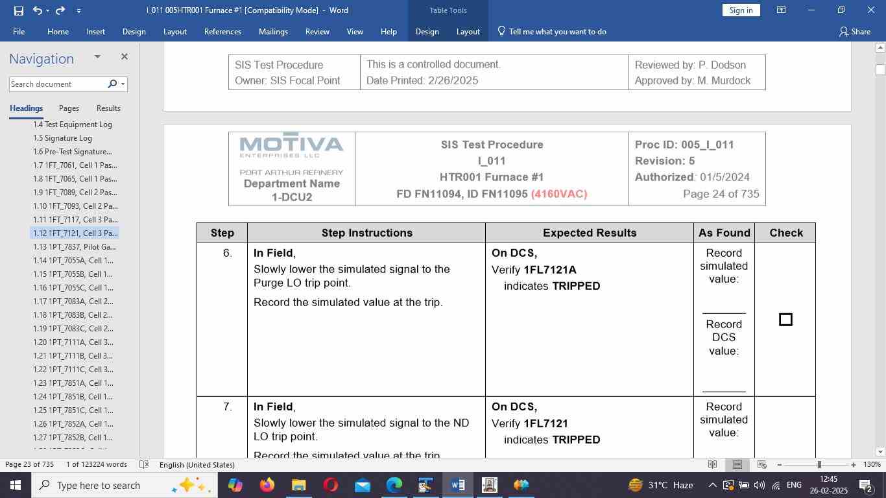Switch to Read Mode view

pos(712,464)
